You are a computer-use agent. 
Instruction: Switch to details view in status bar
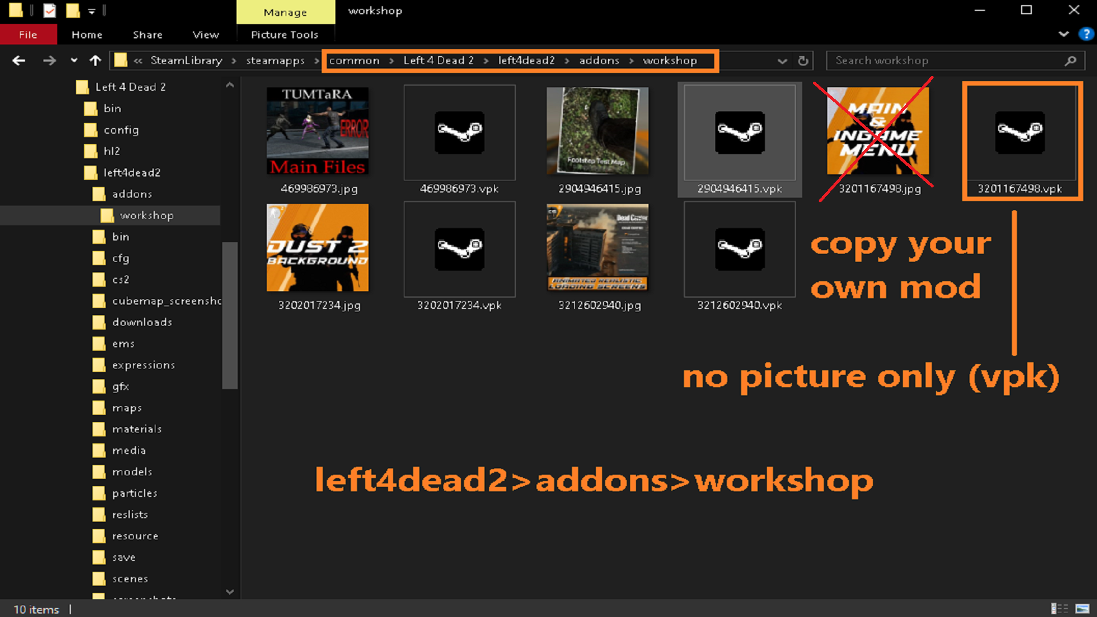[x=1059, y=609]
